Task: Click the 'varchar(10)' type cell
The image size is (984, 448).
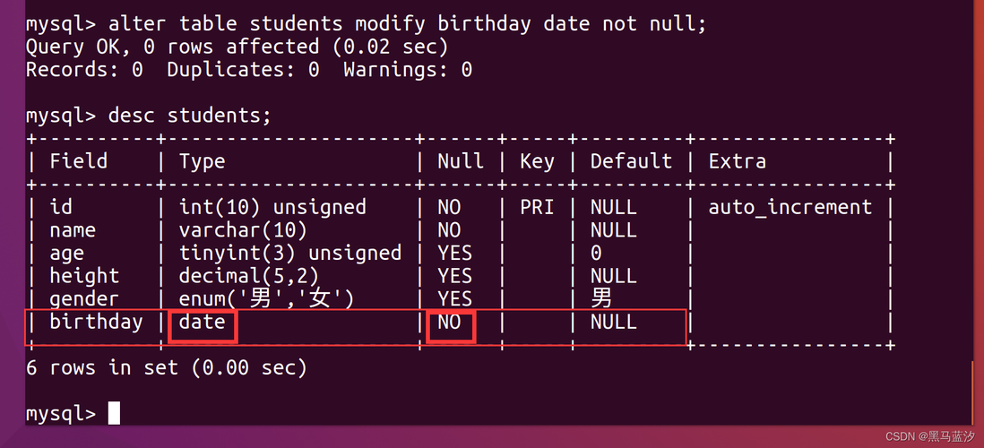Action: (243, 230)
